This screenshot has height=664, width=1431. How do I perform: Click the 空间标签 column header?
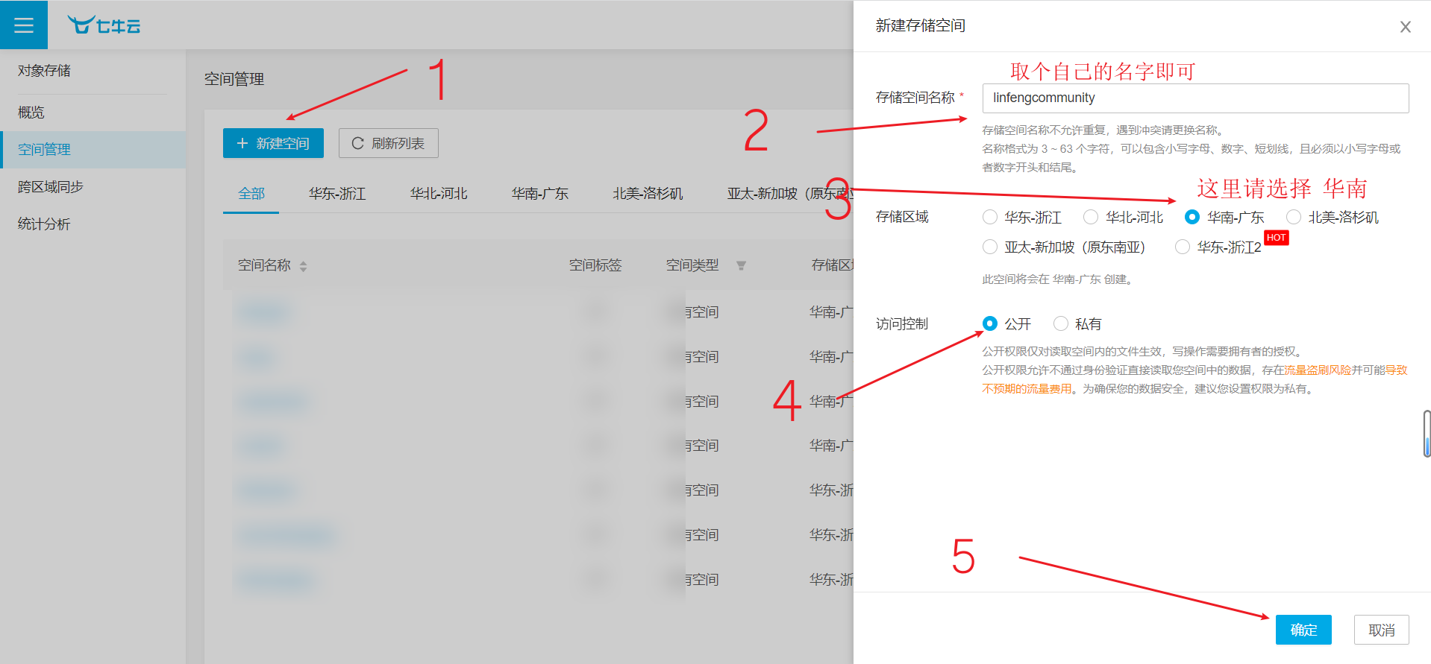click(595, 265)
